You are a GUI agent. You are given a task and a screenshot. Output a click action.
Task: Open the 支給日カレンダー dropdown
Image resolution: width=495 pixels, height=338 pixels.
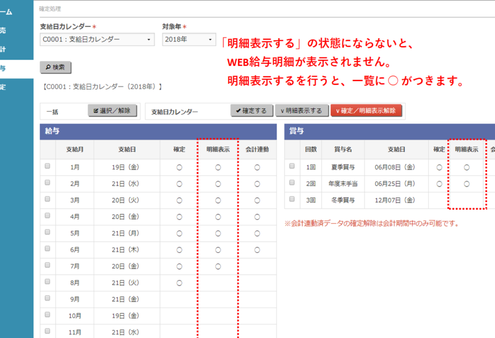click(x=97, y=39)
